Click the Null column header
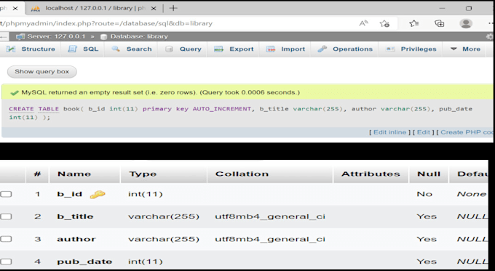The image size is (495, 271). [429, 174]
